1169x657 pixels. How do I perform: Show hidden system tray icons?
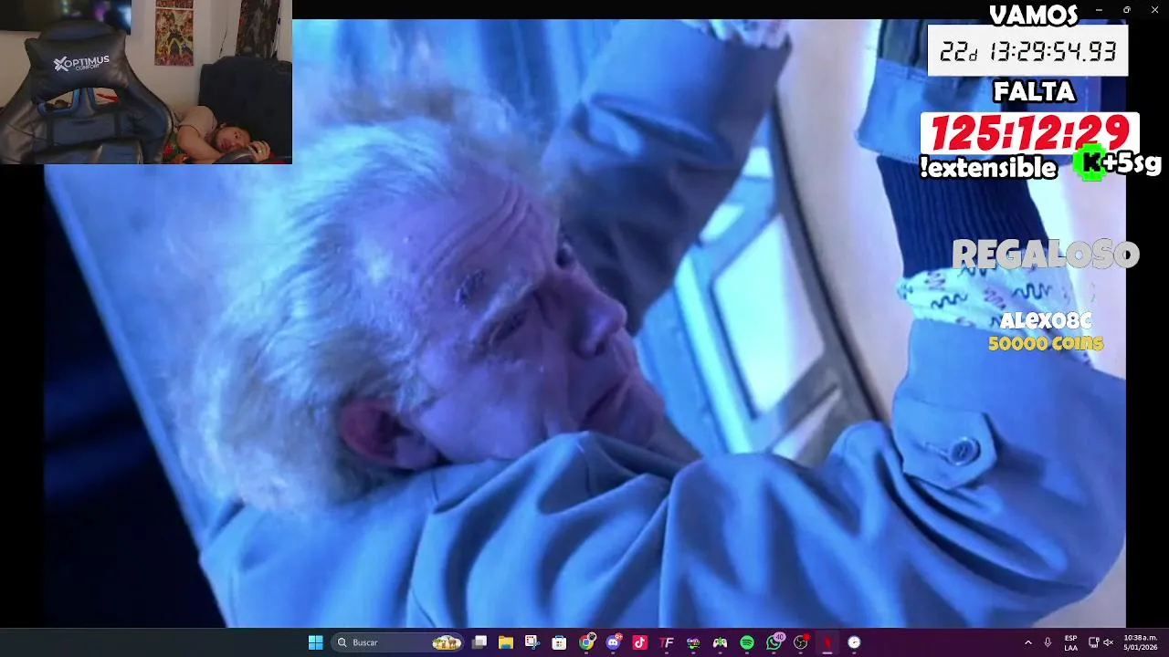(1027, 642)
